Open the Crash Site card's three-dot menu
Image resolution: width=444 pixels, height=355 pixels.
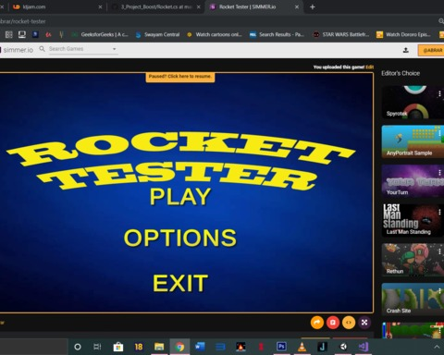point(439,291)
